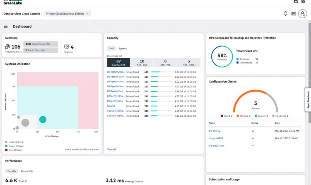Image resolution: width=311 pixels, height=185 pixels.
Task: Click the No Checks gray legend swatch
Action: [x=273, y=116]
